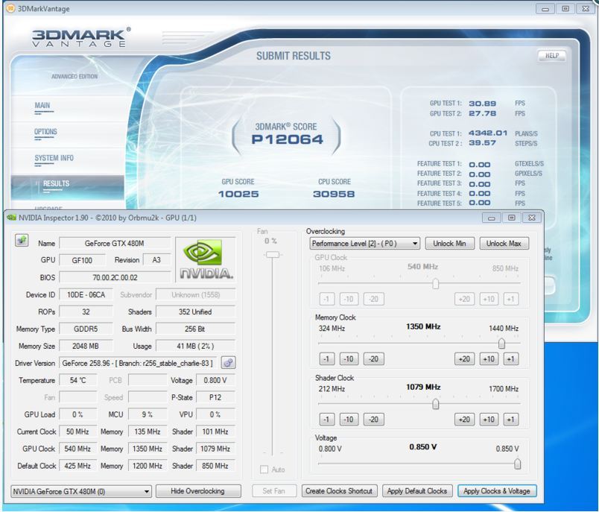This screenshot has height=512, width=599.
Task: Click the GeForce GTX 480M name field
Action: pos(115,244)
